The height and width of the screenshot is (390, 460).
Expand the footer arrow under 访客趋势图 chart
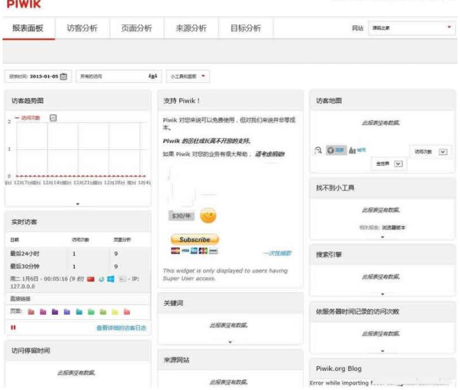click(78, 204)
